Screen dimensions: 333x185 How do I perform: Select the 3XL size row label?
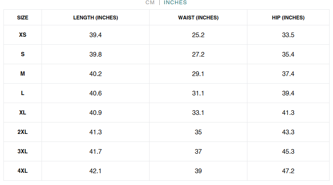point(23,151)
